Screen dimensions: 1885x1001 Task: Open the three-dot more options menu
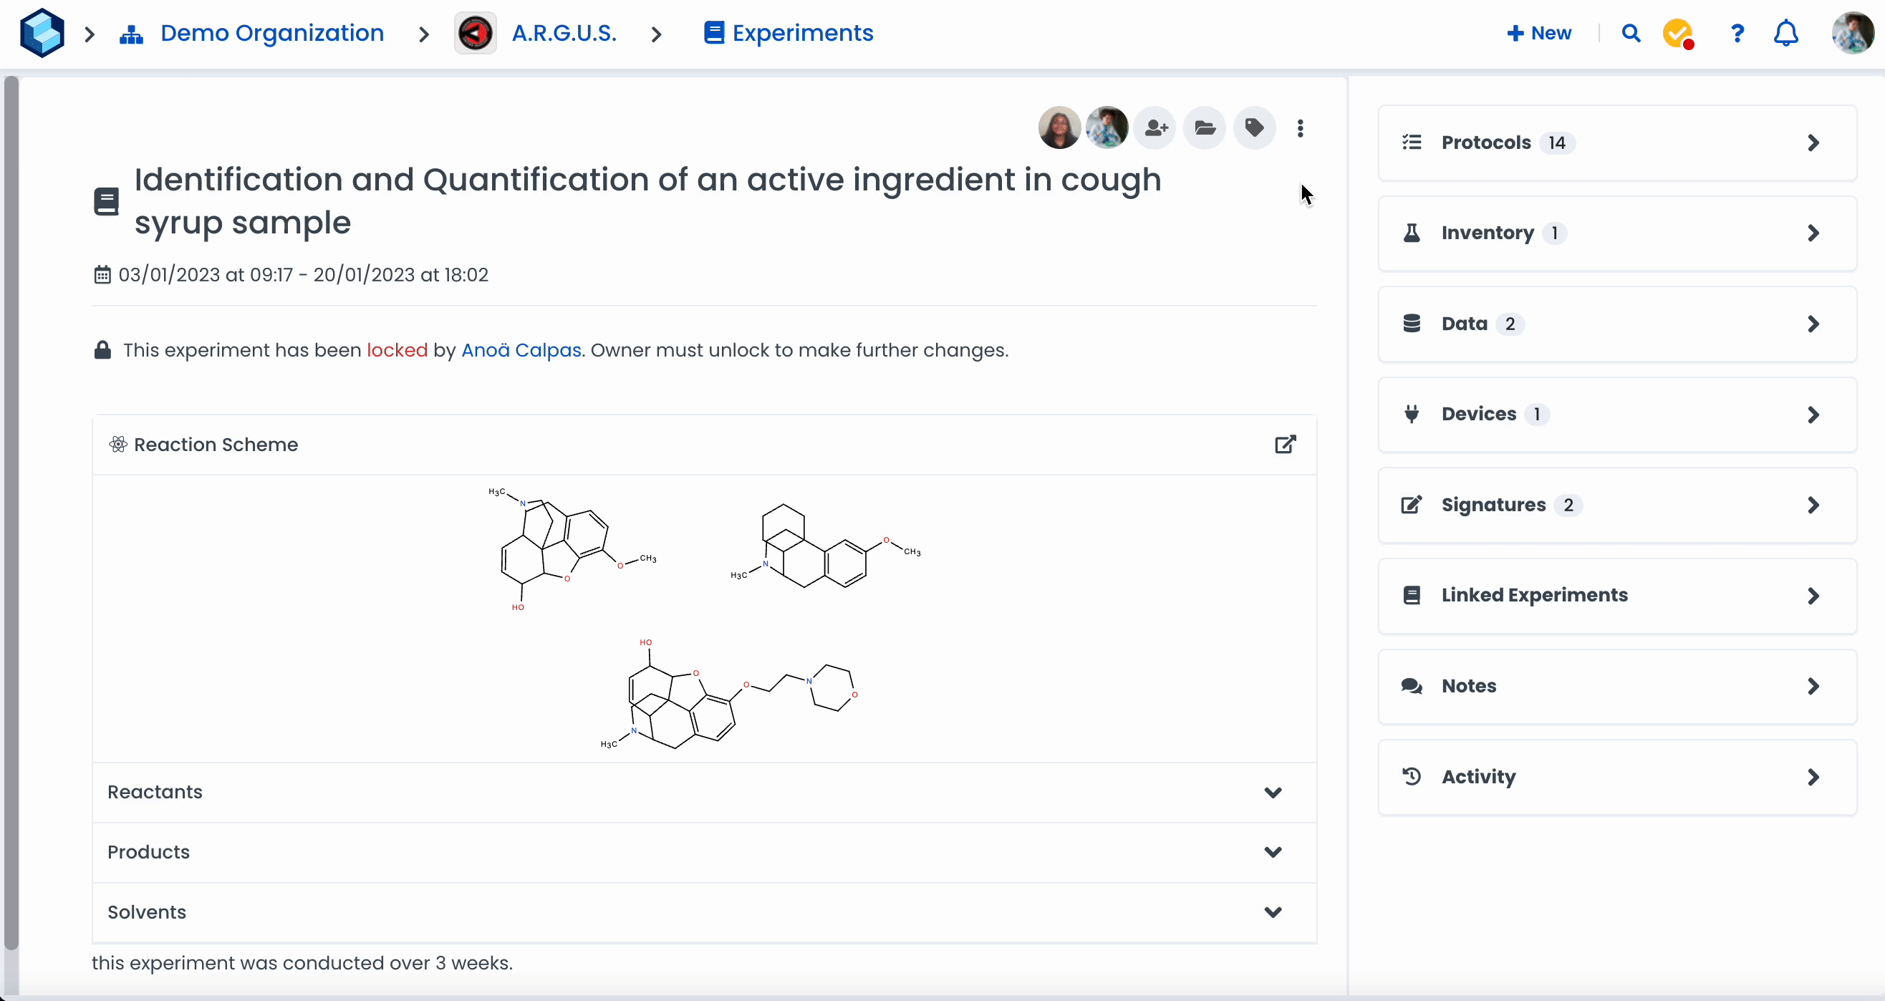coord(1301,129)
